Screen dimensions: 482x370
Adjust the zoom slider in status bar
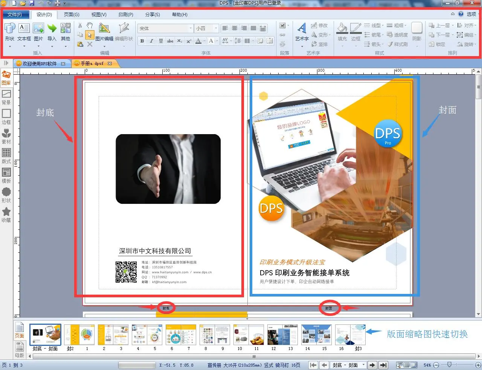pyautogui.click(x=449, y=365)
